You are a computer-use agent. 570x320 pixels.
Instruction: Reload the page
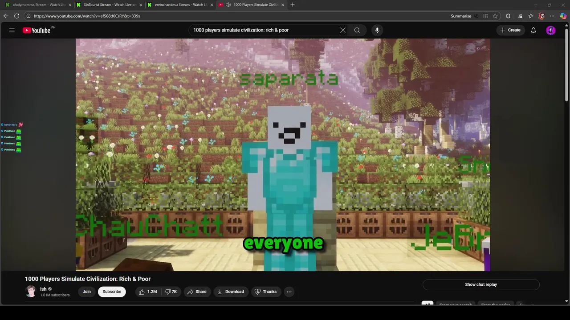tap(16, 16)
